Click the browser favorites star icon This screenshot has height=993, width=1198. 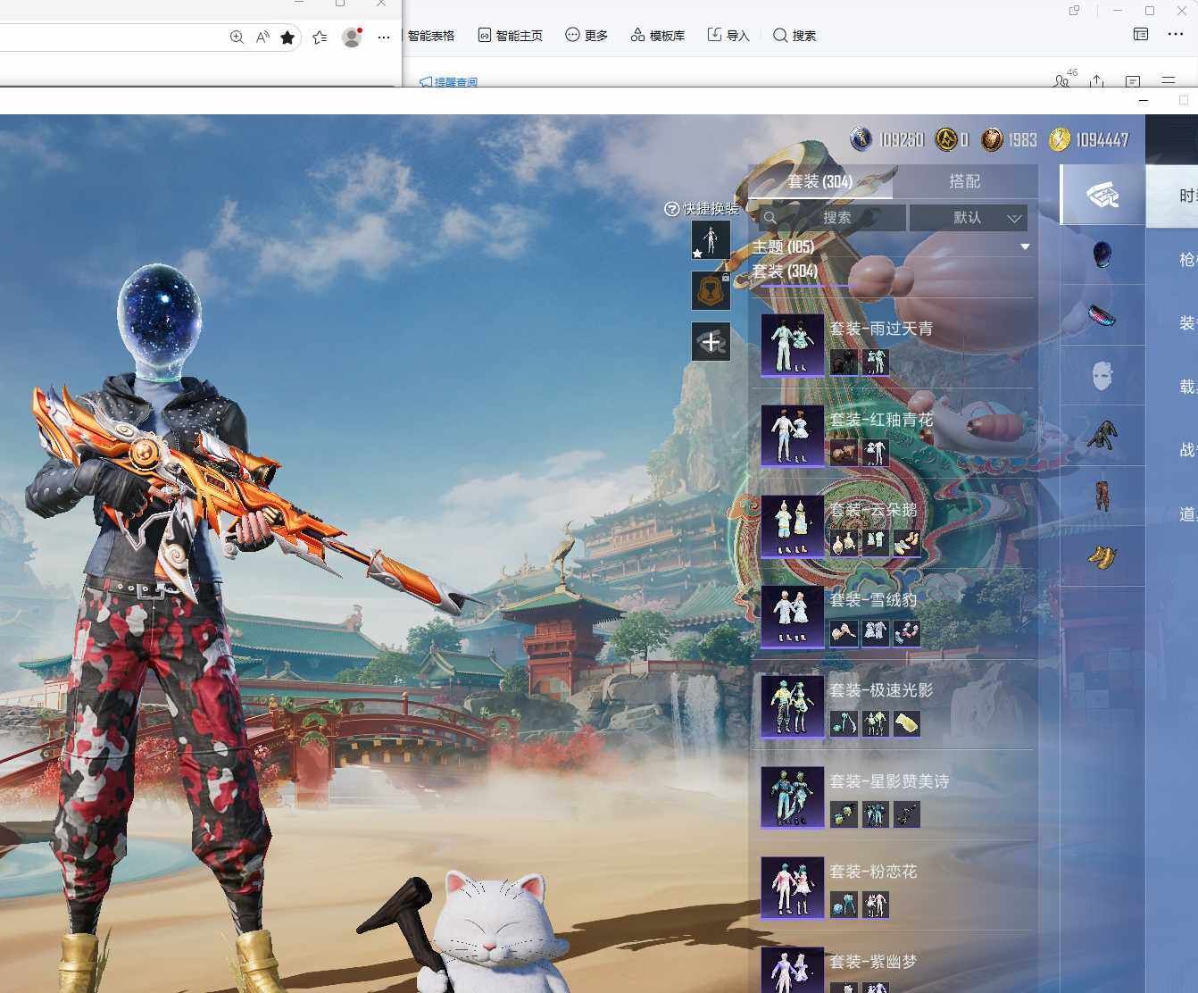tap(287, 38)
